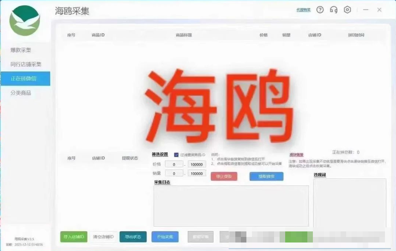Click the 清空店铺ID button
The width and height of the screenshot is (396, 251).
pyautogui.click(x=103, y=237)
